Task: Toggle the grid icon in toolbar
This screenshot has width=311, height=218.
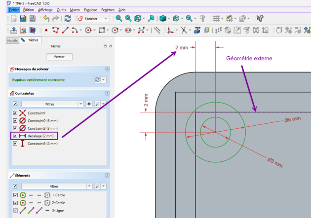Action: pyautogui.click(x=216, y=18)
